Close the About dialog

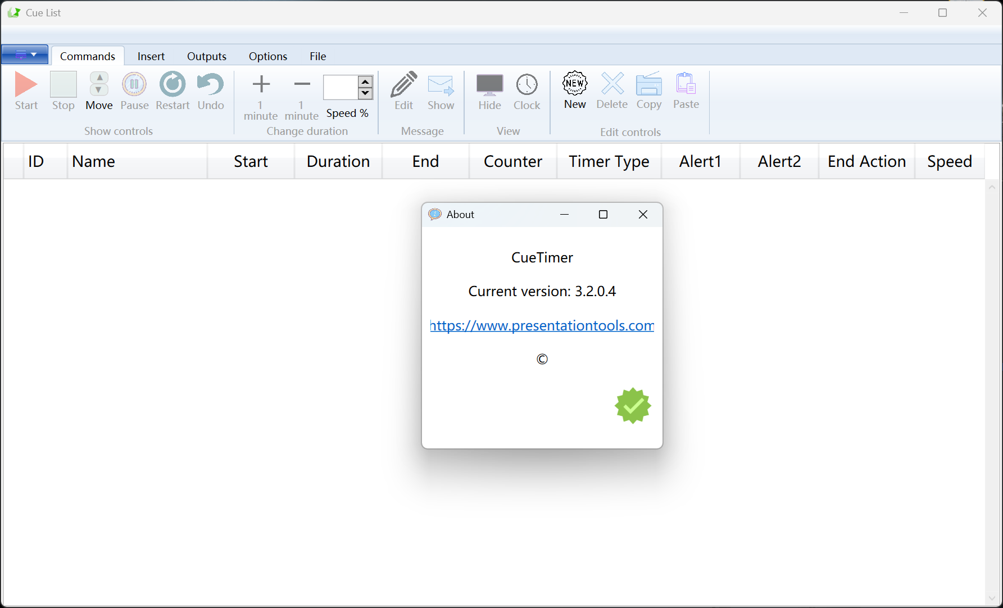(643, 214)
